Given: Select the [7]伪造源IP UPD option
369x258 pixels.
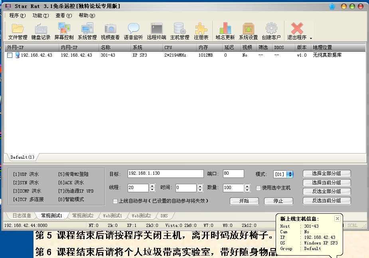Looking at the screenshot, I should coord(76,191).
